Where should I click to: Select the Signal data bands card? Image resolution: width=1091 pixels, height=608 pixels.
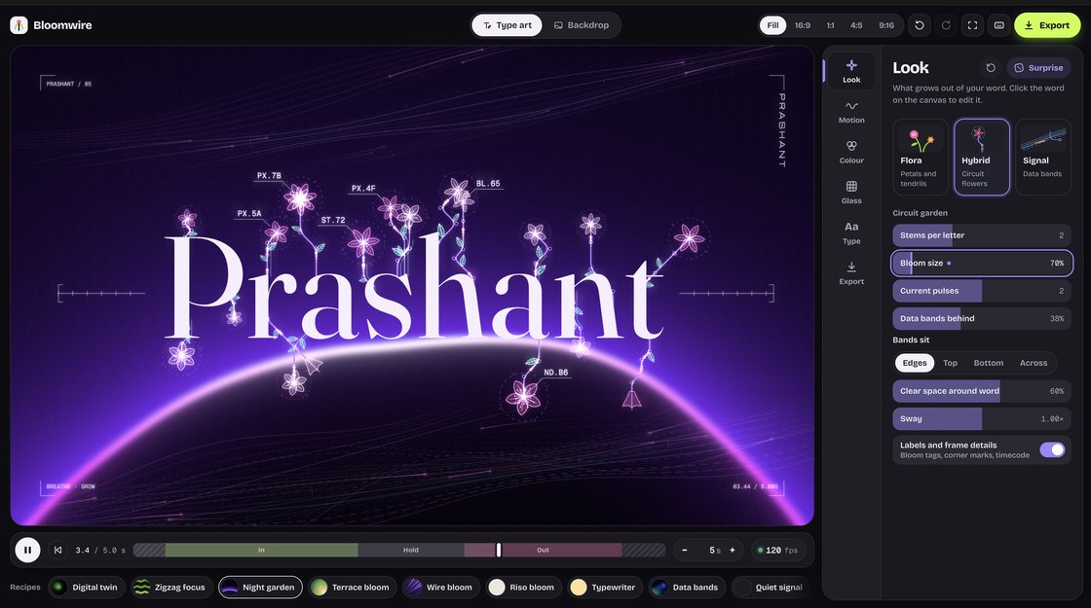click(1042, 157)
